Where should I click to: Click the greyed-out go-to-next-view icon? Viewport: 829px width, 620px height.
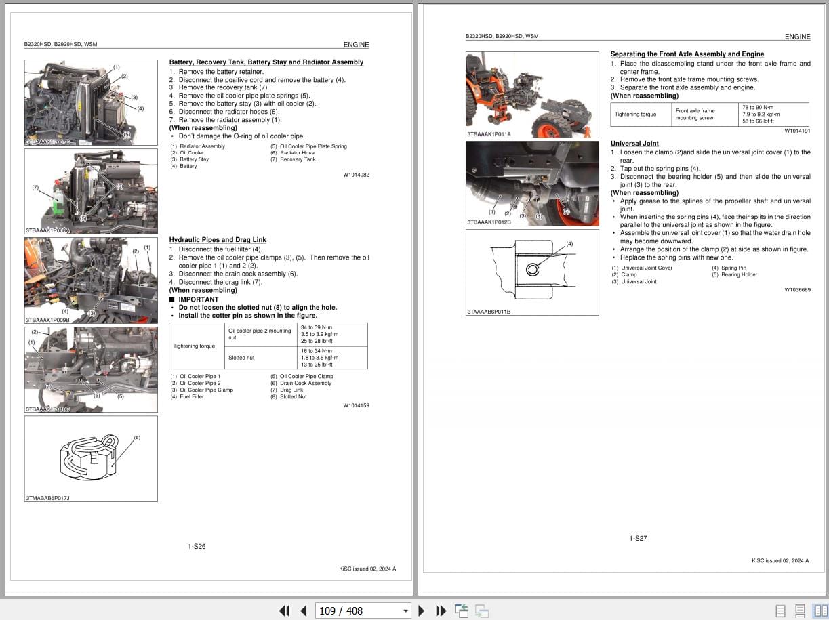(482, 611)
